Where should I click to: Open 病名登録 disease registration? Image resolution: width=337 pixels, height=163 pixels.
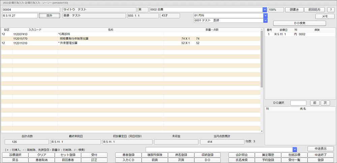(x=181, y=155)
